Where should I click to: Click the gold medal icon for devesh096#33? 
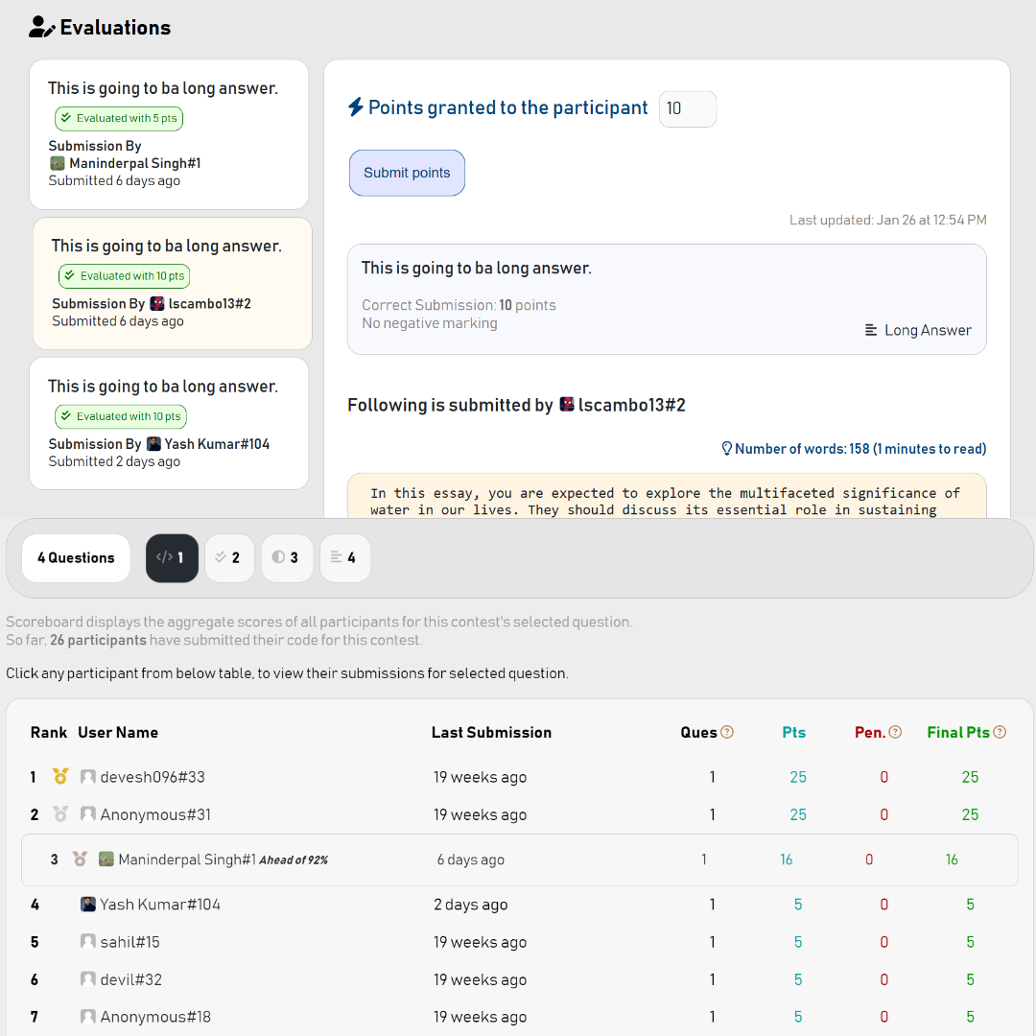pyautogui.click(x=60, y=776)
